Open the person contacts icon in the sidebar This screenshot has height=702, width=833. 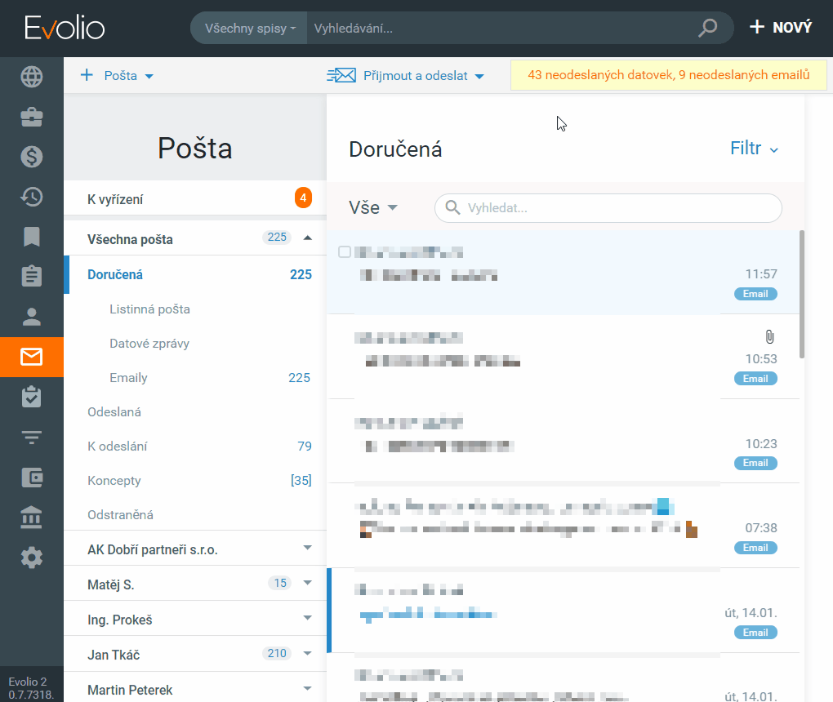(x=32, y=317)
